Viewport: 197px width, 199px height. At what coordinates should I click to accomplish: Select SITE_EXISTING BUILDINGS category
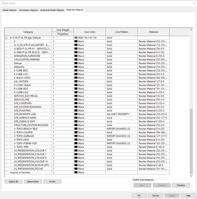click(x=28, y=107)
